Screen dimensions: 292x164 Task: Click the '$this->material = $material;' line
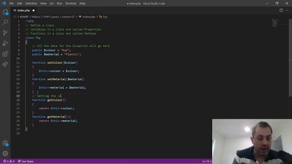(63, 87)
